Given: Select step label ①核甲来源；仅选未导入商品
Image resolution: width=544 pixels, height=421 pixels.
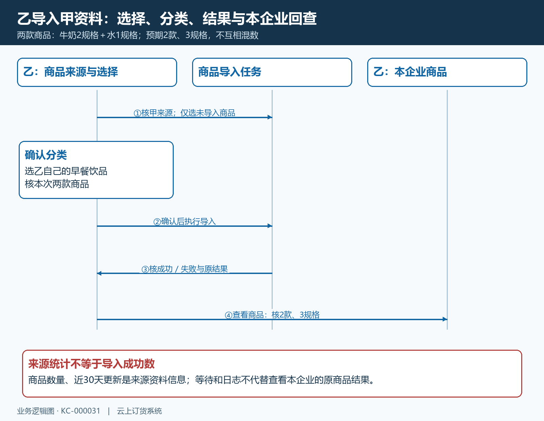Looking at the screenshot, I should click(x=184, y=113).
